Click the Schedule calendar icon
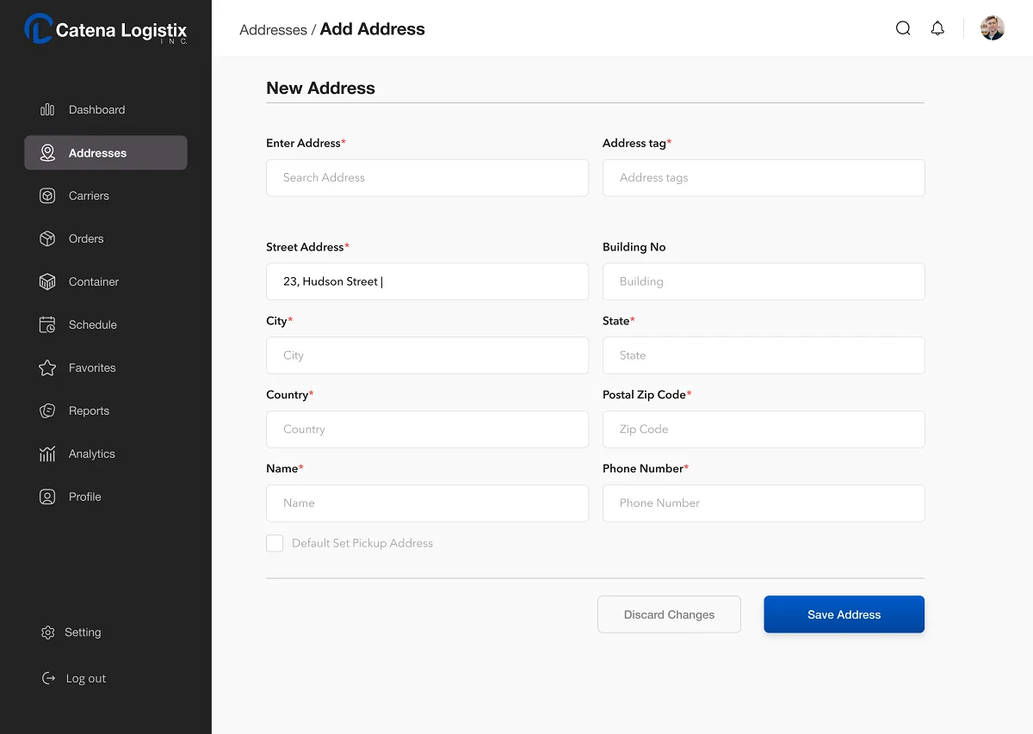 (47, 325)
